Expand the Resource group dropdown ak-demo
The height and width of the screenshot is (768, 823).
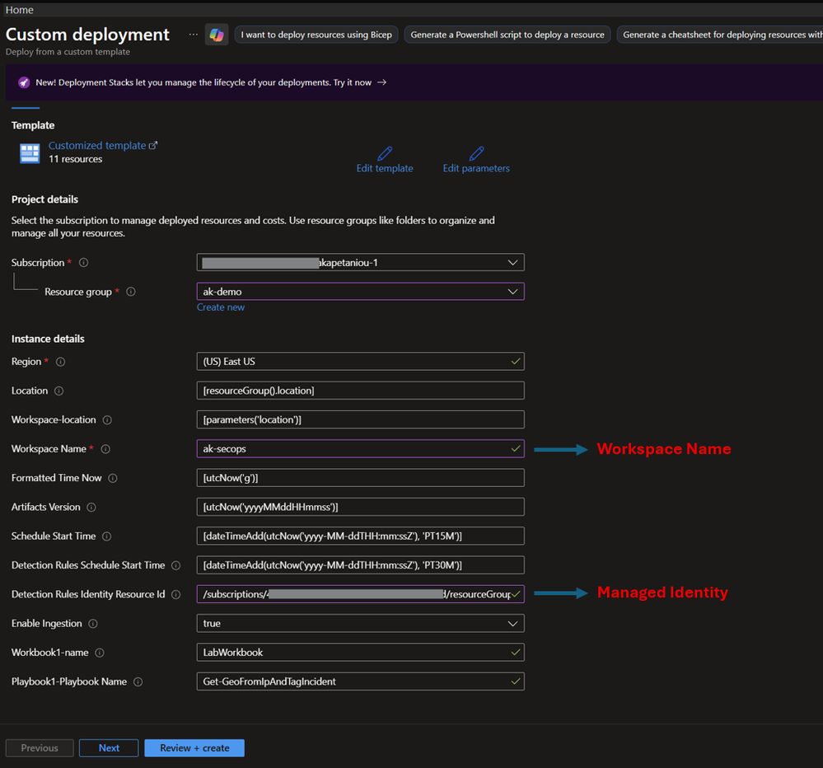click(361, 292)
